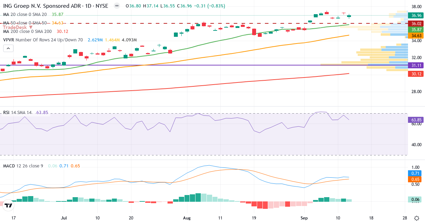Click the 38.00 price scale label
Viewport: 425px width, 223px height.
(x=416, y=6)
